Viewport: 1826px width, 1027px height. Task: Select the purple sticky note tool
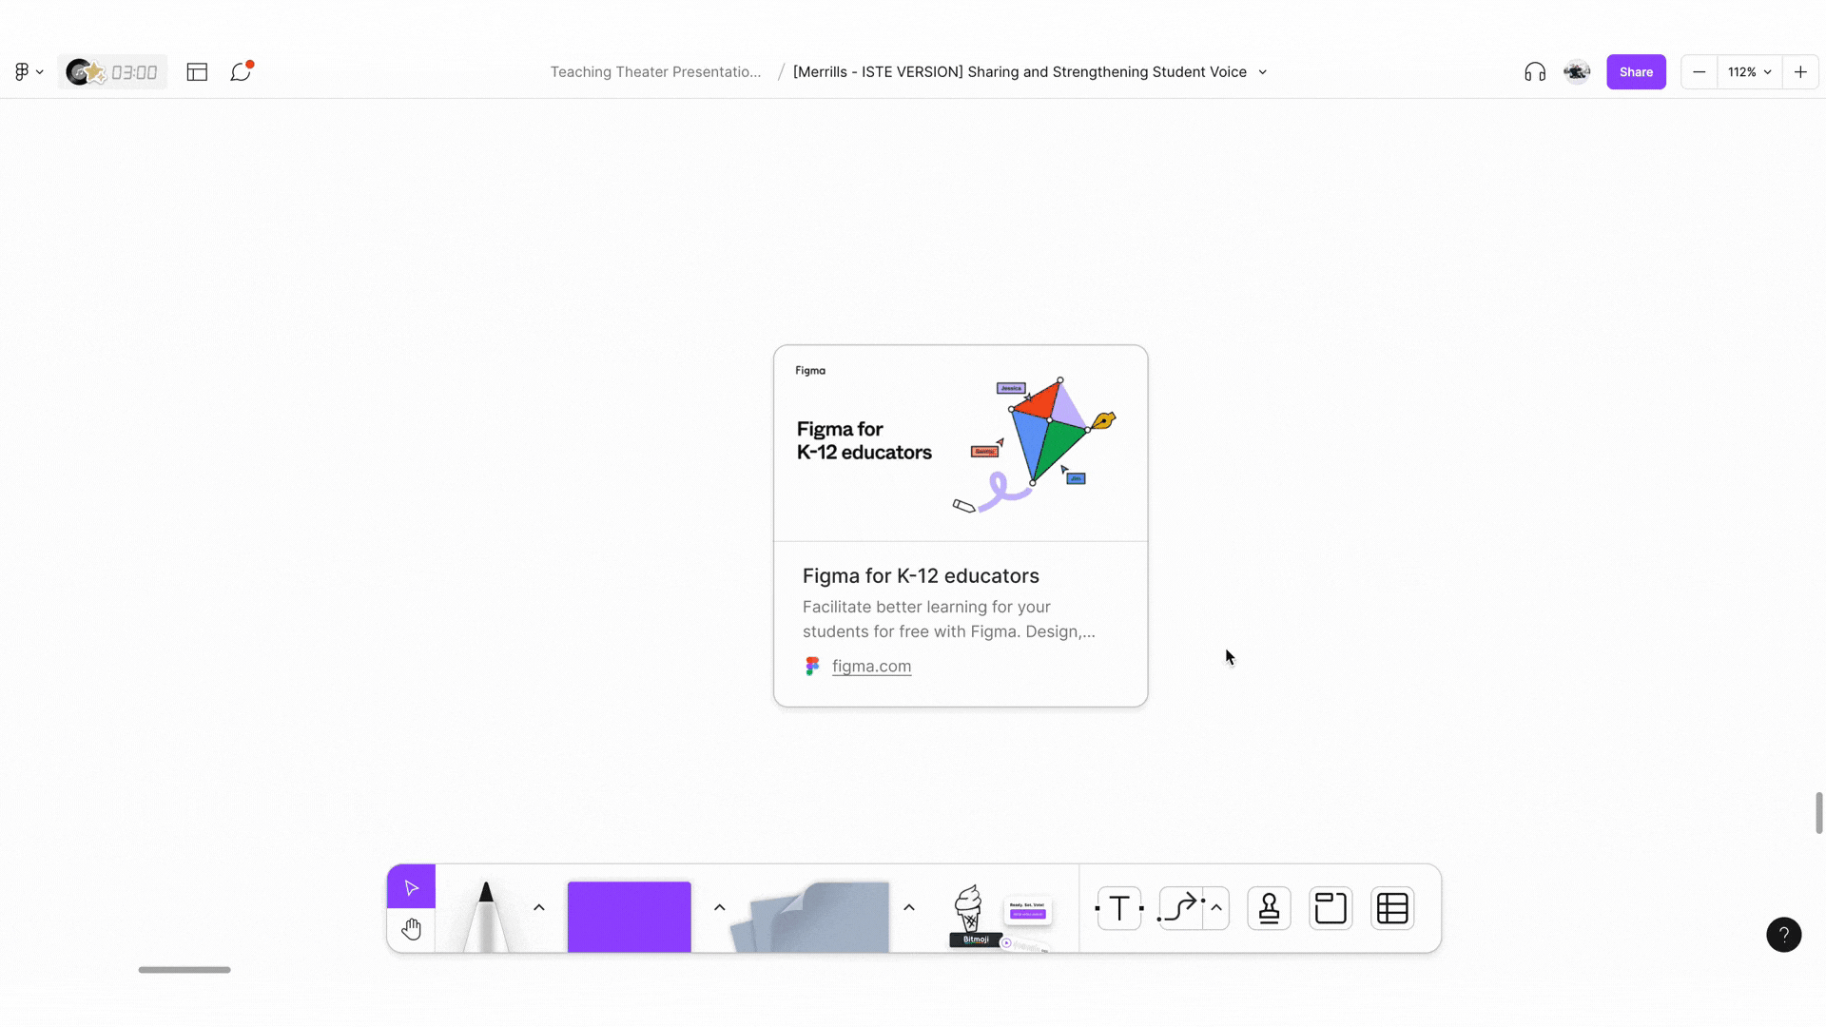pyautogui.click(x=628, y=916)
